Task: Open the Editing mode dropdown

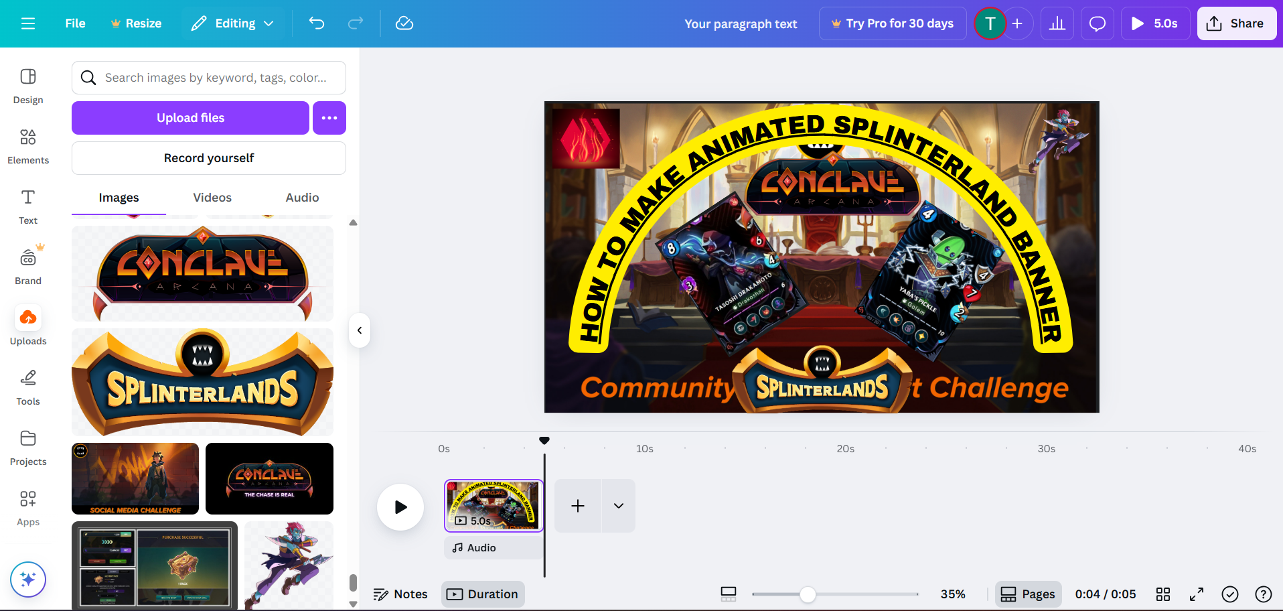Action: [x=232, y=23]
